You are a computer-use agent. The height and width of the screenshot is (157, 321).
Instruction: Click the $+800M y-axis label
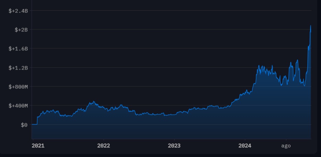pyautogui.click(x=18, y=87)
